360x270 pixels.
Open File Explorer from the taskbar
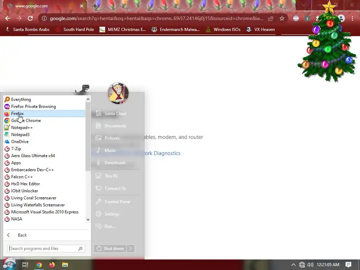coord(65,265)
